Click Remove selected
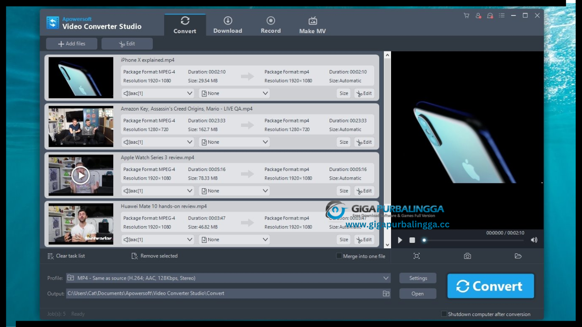Viewport: 582px width, 327px height. tap(155, 256)
